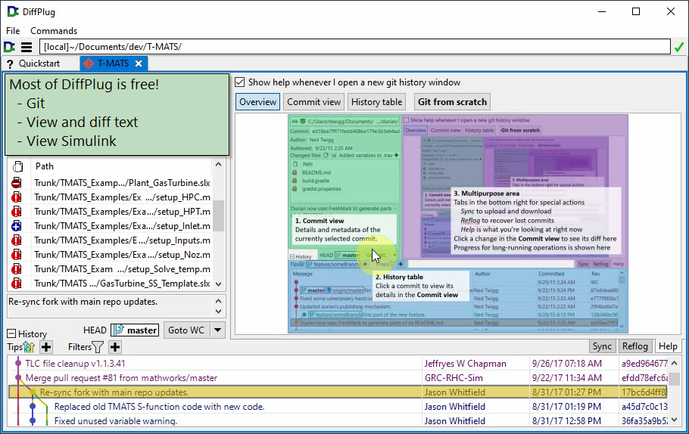
Task: Click the DiffPlug logo toolbar icon
Action: [9, 47]
